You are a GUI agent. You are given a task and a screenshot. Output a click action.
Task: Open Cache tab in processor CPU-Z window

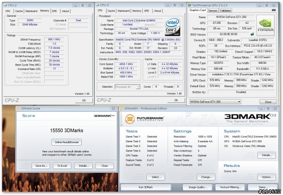click(x=111, y=11)
